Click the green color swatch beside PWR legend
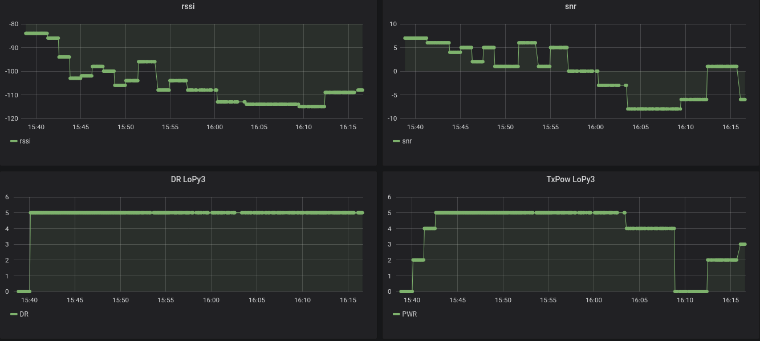 click(397, 314)
